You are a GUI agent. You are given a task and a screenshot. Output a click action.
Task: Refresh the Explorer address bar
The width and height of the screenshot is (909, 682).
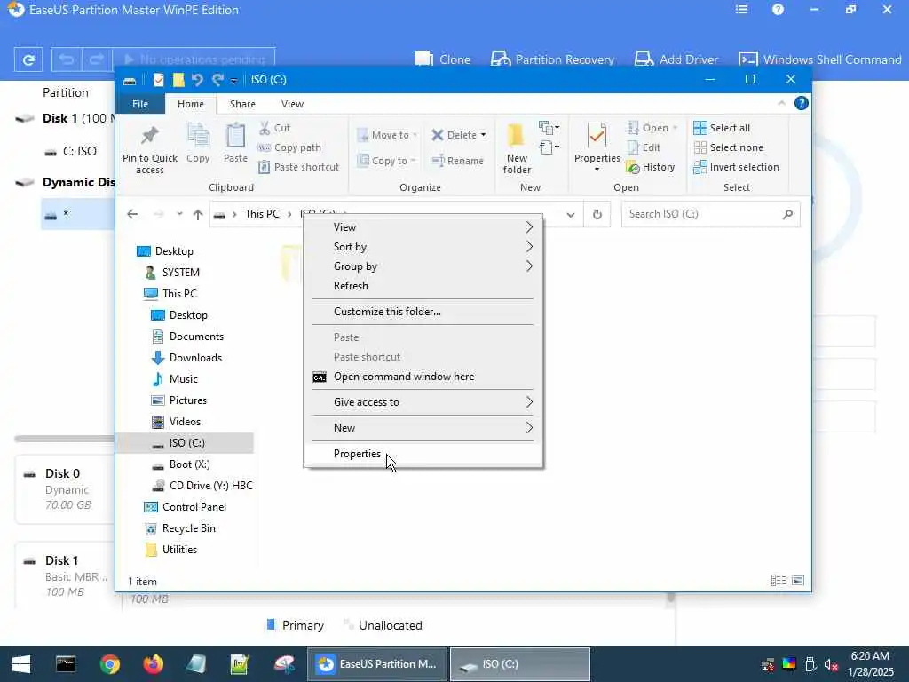(x=597, y=215)
